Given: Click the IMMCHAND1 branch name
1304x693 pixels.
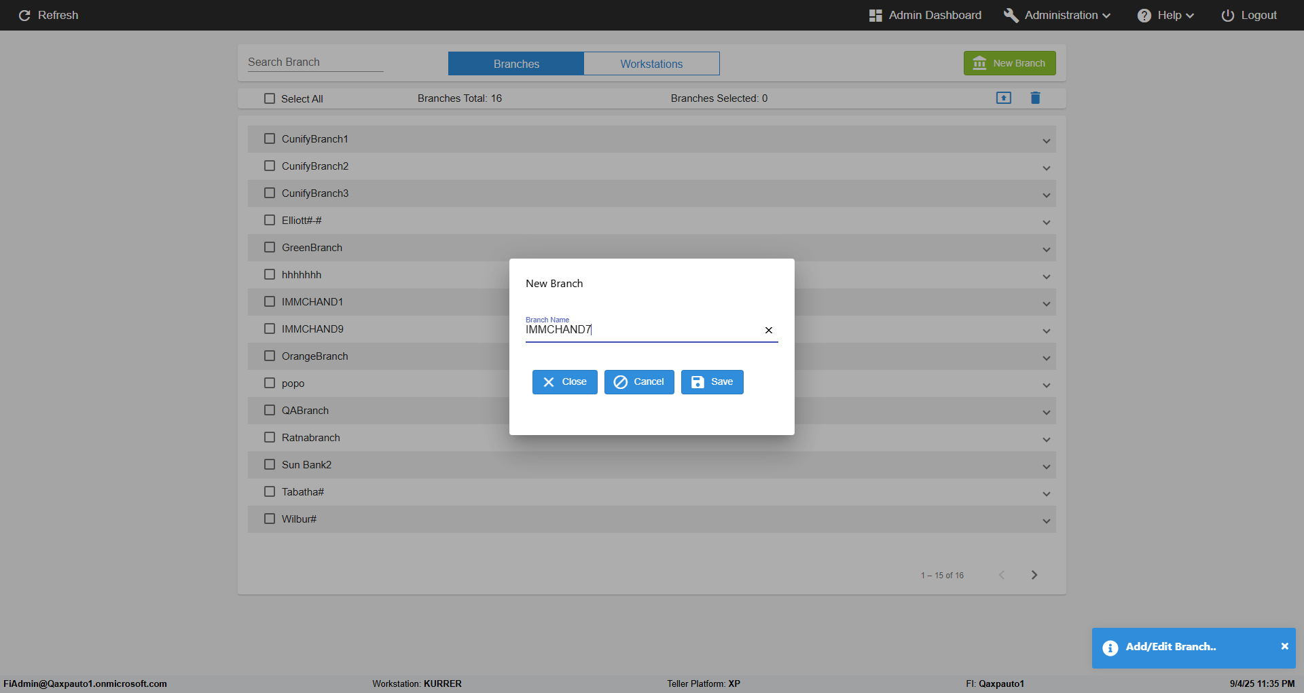Looking at the screenshot, I should (x=312, y=302).
